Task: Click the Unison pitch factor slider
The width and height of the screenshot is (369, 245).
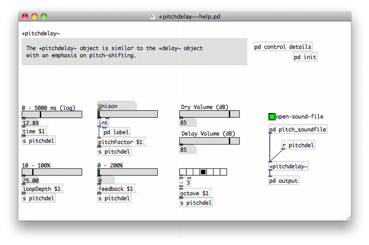Action: tap(128, 114)
